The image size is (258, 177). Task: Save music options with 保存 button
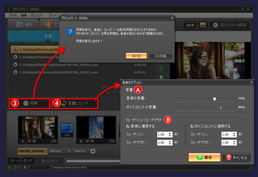click(x=204, y=157)
